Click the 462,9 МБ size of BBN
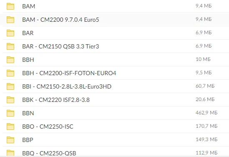 (206, 113)
